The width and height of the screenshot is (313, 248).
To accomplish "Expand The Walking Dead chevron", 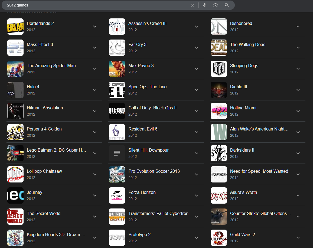I will [298, 48].
